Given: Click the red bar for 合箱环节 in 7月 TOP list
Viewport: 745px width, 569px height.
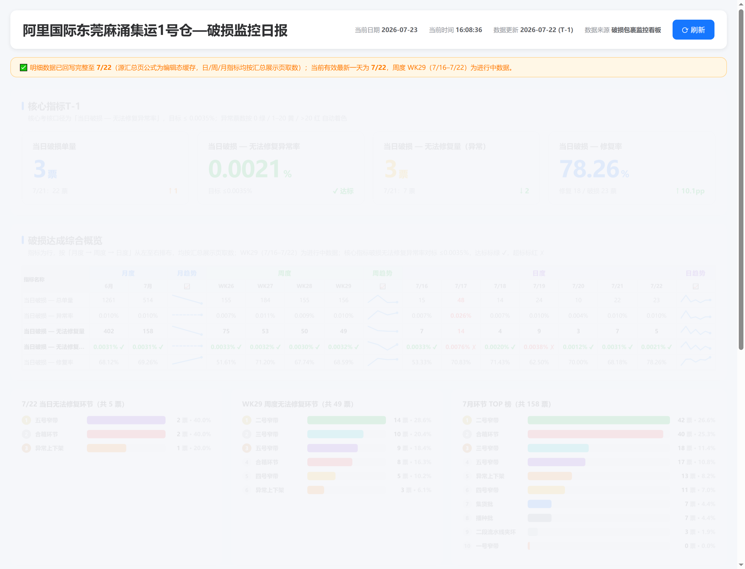Looking at the screenshot, I should tap(595, 434).
